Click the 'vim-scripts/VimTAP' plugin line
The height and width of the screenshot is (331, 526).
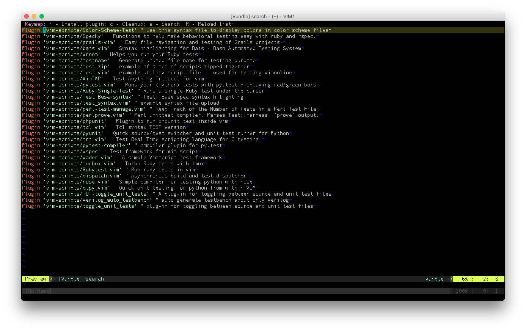[115, 79]
